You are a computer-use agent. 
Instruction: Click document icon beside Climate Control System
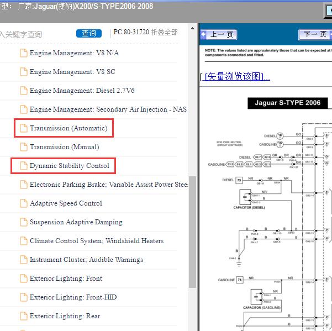pyautogui.click(x=24, y=241)
